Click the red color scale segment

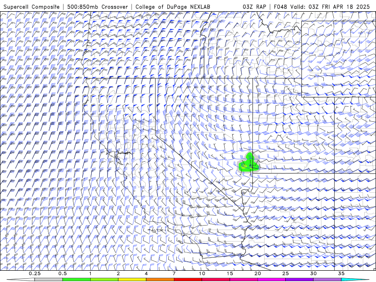pos(188,280)
